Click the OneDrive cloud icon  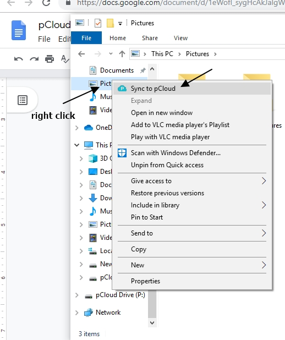[89, 128]
